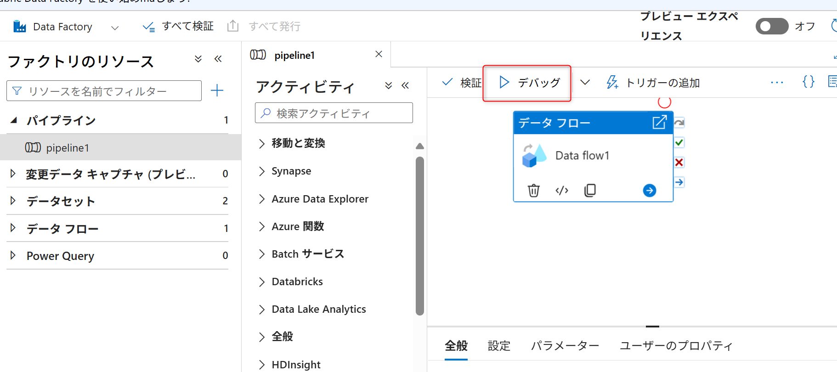The height and width of the screenshot is (372, 837).
Task: Open the more options ellipsis menu
Action: [777, 83]
